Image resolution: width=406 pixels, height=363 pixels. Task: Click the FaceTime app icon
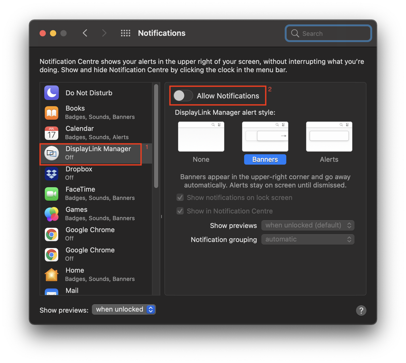point(51,193)
